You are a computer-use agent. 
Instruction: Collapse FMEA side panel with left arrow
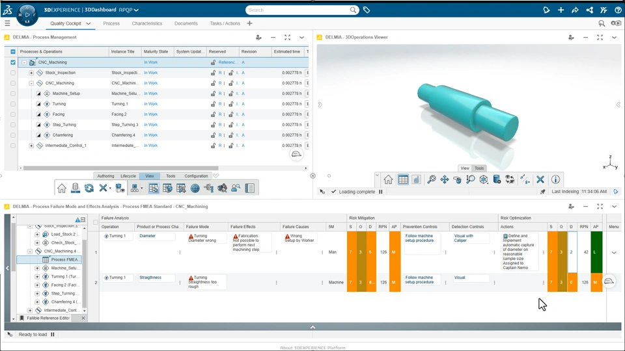(7, 268)
